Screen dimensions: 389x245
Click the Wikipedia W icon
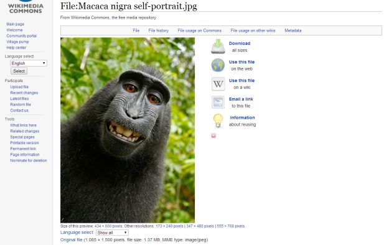tap(218, 84)
